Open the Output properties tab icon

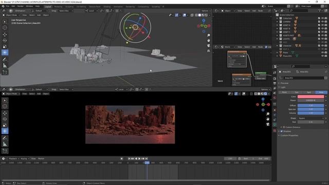(x=275, y=83)
